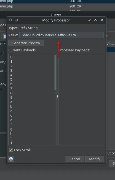Select payload '0' in Current Payloads list
The width and height of the screenshot is (115, 180).
point(11,57)
